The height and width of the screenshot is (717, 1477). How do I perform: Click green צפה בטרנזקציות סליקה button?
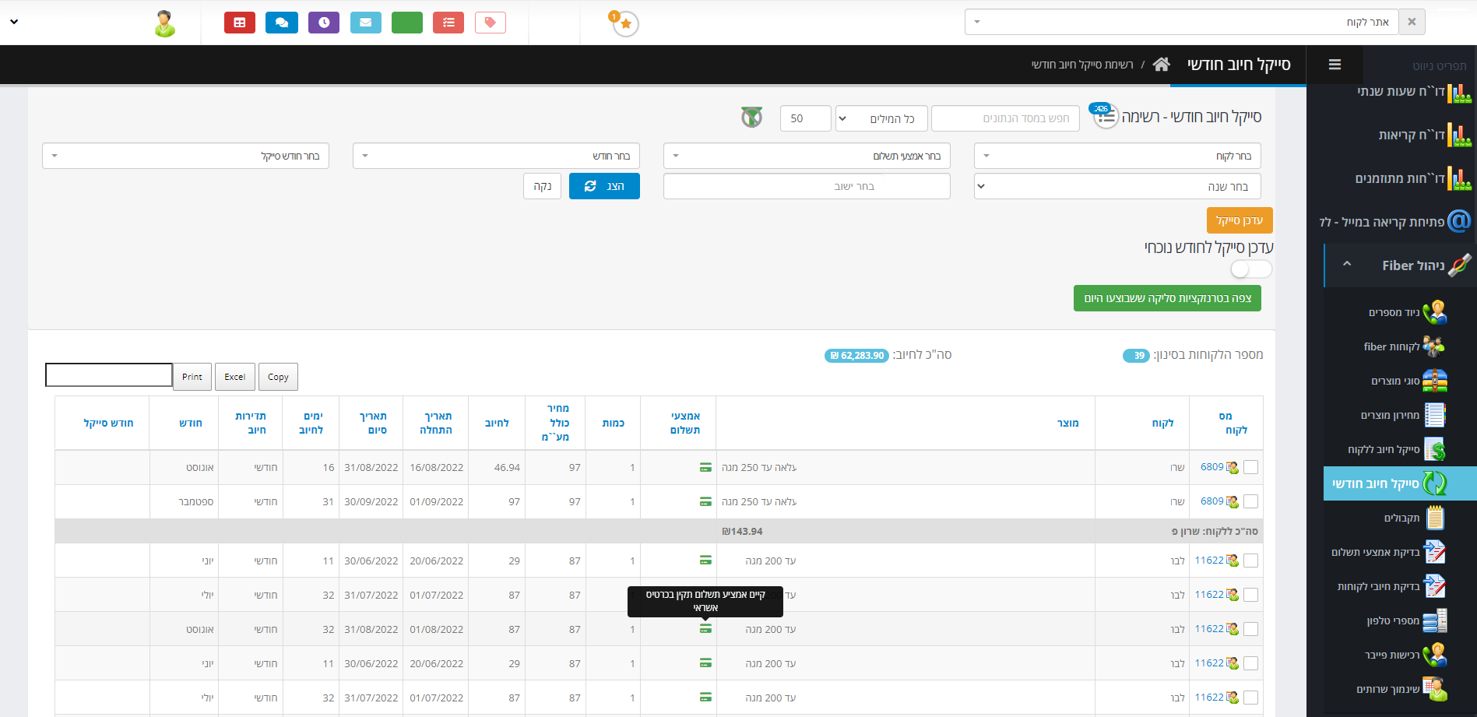(x=1167, y=298)
